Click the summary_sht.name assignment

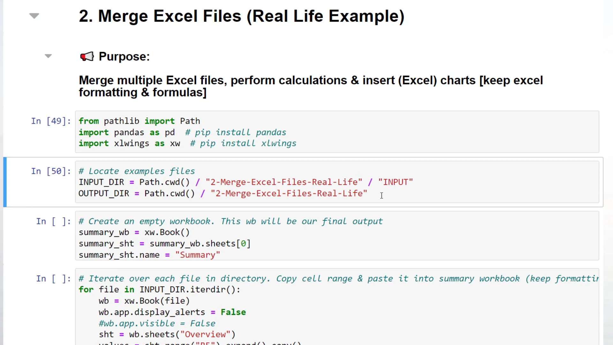pyautogui.click(x=149, y=255)
